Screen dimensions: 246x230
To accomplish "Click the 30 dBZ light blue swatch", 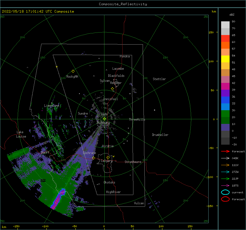I will pos(225,107).
